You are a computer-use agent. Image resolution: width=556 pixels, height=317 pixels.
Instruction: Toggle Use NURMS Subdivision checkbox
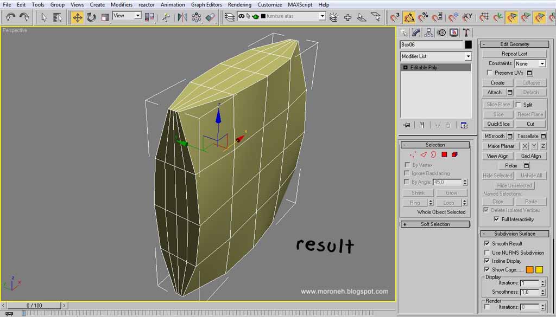[487, 253]
